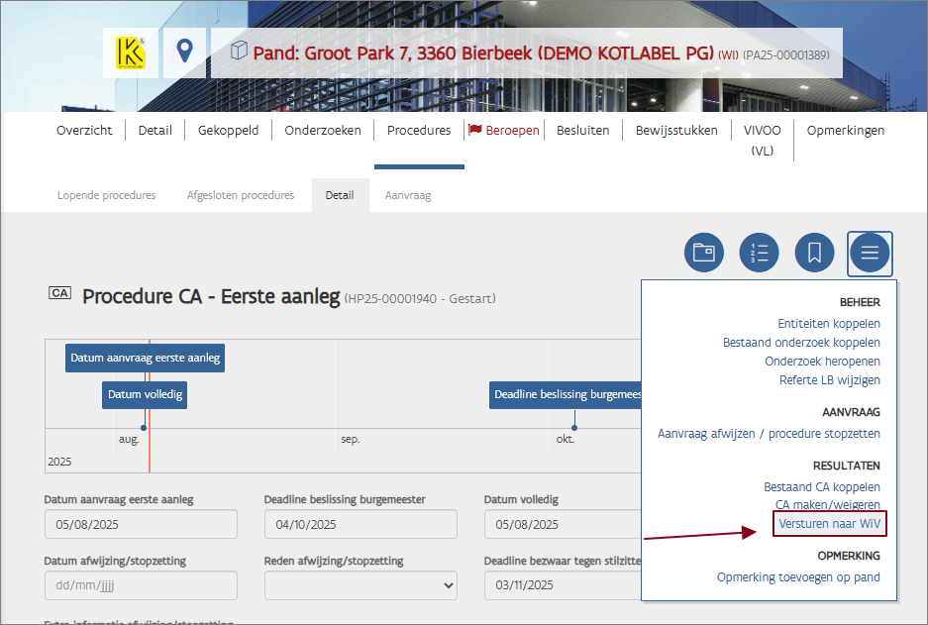Choose Entiteiten koppelen from menu
This screenshot has height=625, width=928.
[828, 324]
